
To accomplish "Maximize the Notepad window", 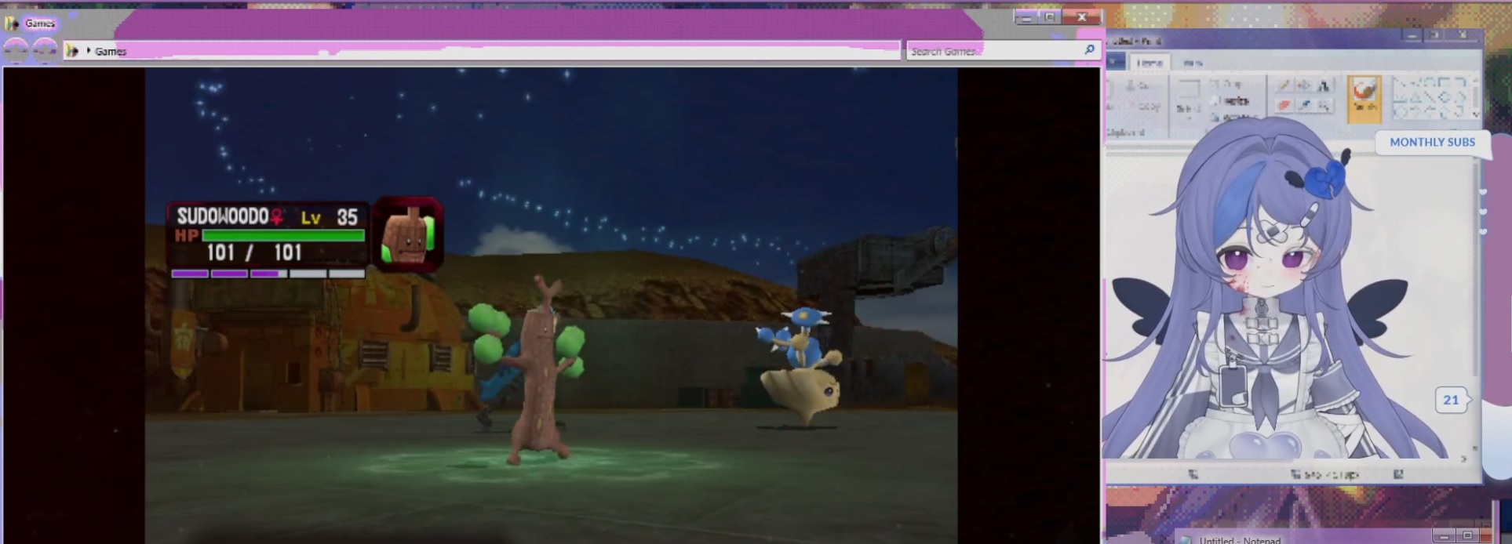I will pos(1467,536).
